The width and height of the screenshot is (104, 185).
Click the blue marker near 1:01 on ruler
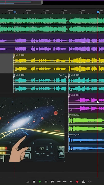15,12
